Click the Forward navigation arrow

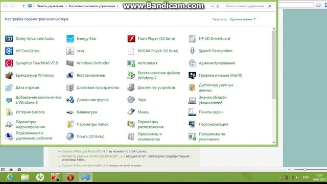click(12, 6)
